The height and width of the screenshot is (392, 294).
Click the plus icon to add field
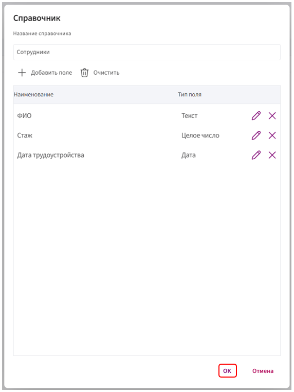[x=22, y=73]
